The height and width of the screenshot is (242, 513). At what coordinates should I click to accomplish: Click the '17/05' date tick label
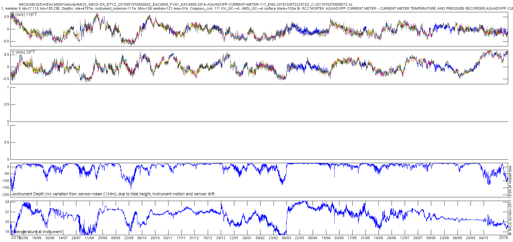(x=352, y=238)
